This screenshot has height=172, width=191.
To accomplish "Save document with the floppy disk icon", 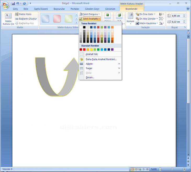I will click(x=13, y=3).
